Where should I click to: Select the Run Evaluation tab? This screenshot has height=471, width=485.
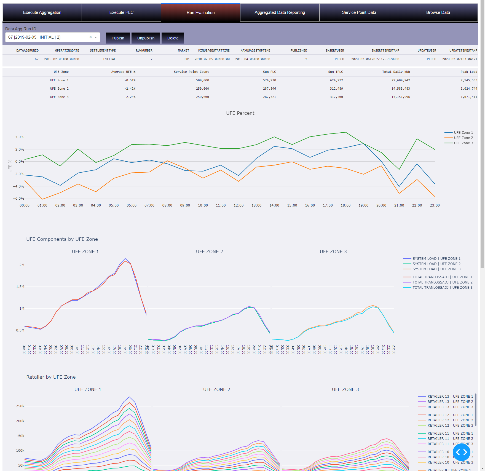click(200, 12)
